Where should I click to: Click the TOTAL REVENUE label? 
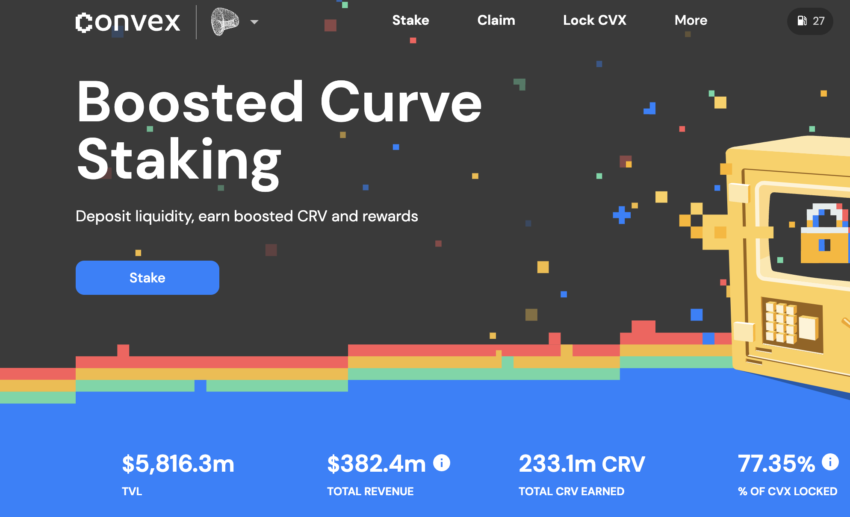pyautogui.click(x=370, y=491)
